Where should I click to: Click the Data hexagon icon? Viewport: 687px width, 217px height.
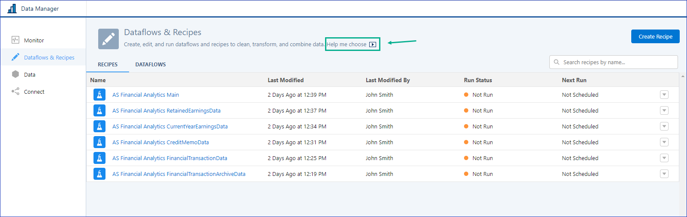(x=15, y=74)
